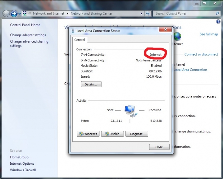The image size is (223, 179).
Task: Click the refresh button beside address bar
Action: [148, 13]
